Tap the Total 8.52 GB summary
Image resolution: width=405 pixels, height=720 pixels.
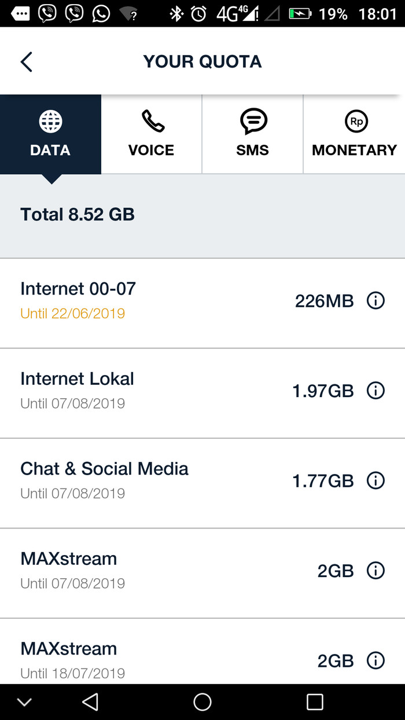(x=78, y=215)
